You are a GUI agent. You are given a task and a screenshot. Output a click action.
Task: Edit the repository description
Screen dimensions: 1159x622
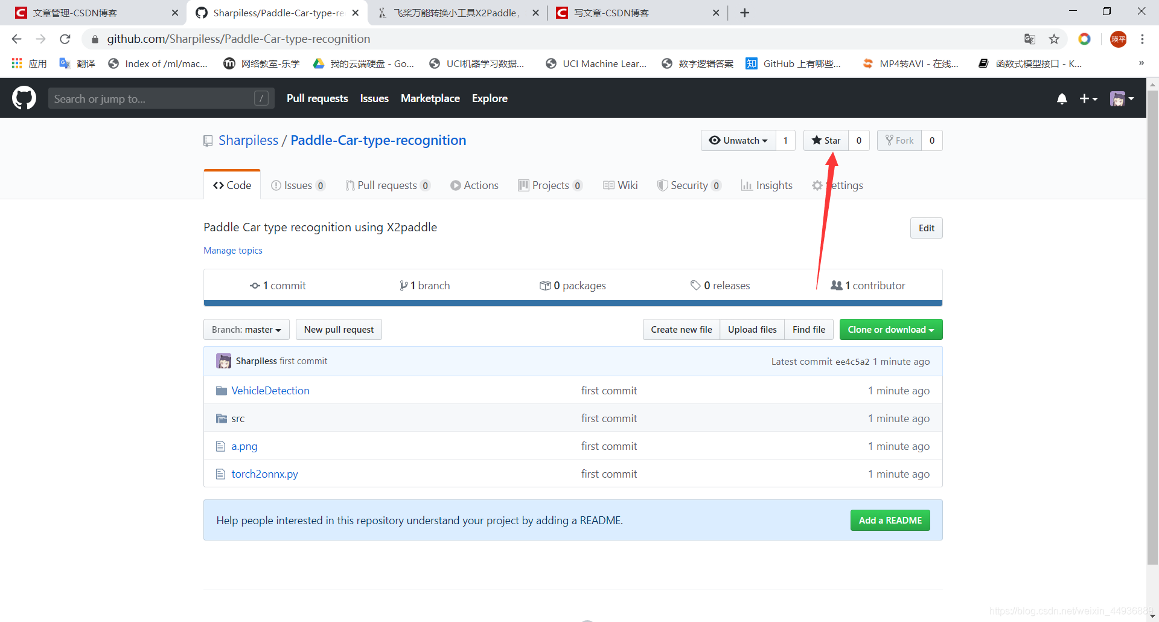(x=927, y=228)
